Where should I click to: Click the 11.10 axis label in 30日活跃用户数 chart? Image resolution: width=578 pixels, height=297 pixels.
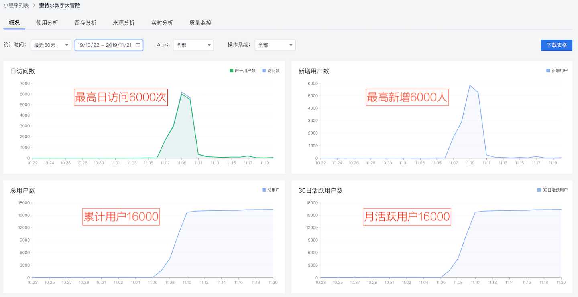475,283
